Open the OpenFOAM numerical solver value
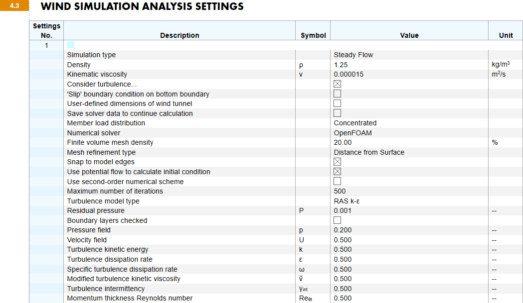The width and height of the screenshot is (523, 303). tap(352, 133)
